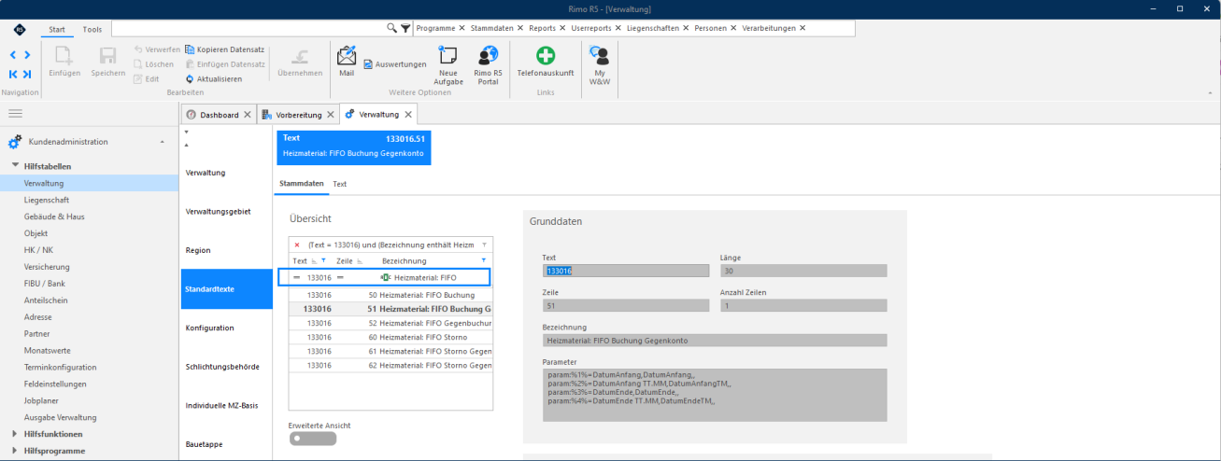Switch to the Tools ribbon tab

click(x=92, y=29)
